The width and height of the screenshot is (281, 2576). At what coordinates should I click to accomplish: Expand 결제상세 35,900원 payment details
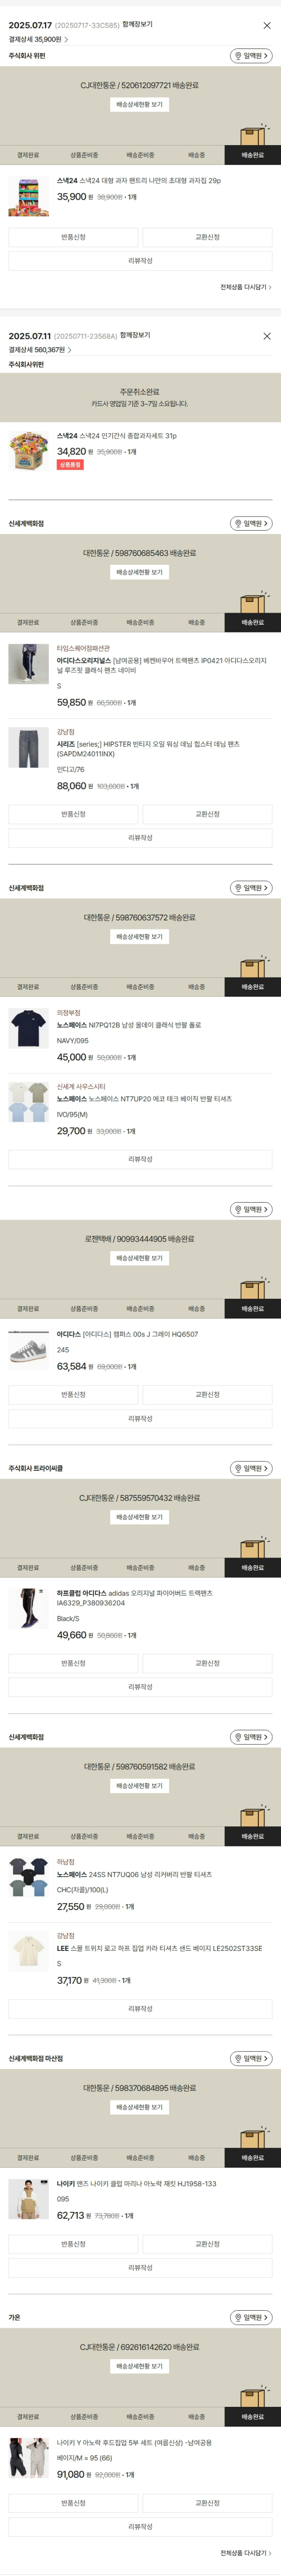39,40
